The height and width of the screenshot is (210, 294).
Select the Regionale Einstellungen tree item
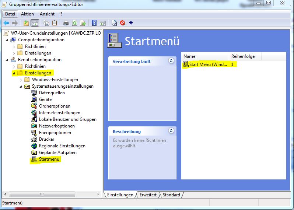62,146
